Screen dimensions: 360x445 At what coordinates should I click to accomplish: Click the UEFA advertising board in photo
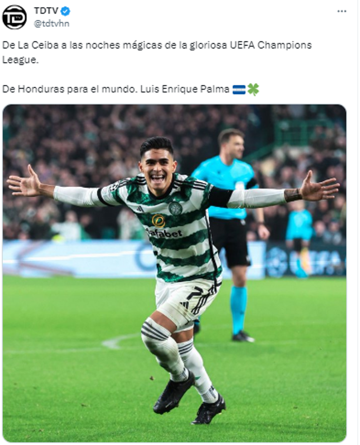click(306, 260)
